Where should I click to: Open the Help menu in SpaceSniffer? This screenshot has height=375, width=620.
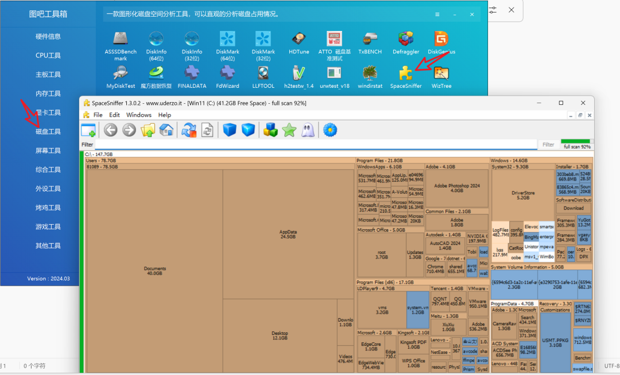click(165, 115)
